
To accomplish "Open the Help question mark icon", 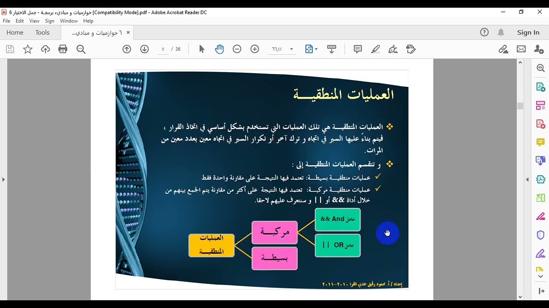I will [x=484, y=33].
